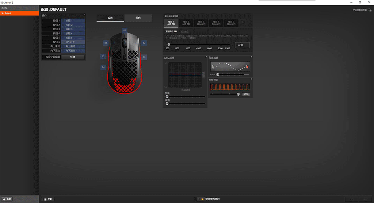The height and width of the screenshot is (203, 374).
Task: Click the 减慢 deceleration slider
Action: (x=186, y=104)
